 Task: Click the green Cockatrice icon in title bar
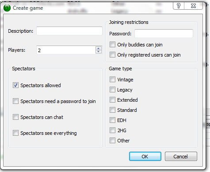[7, 8]
